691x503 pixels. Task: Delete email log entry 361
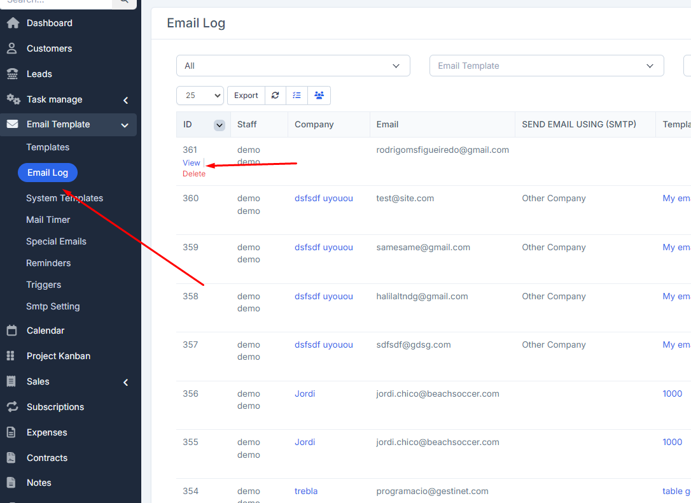coord(194,174)
